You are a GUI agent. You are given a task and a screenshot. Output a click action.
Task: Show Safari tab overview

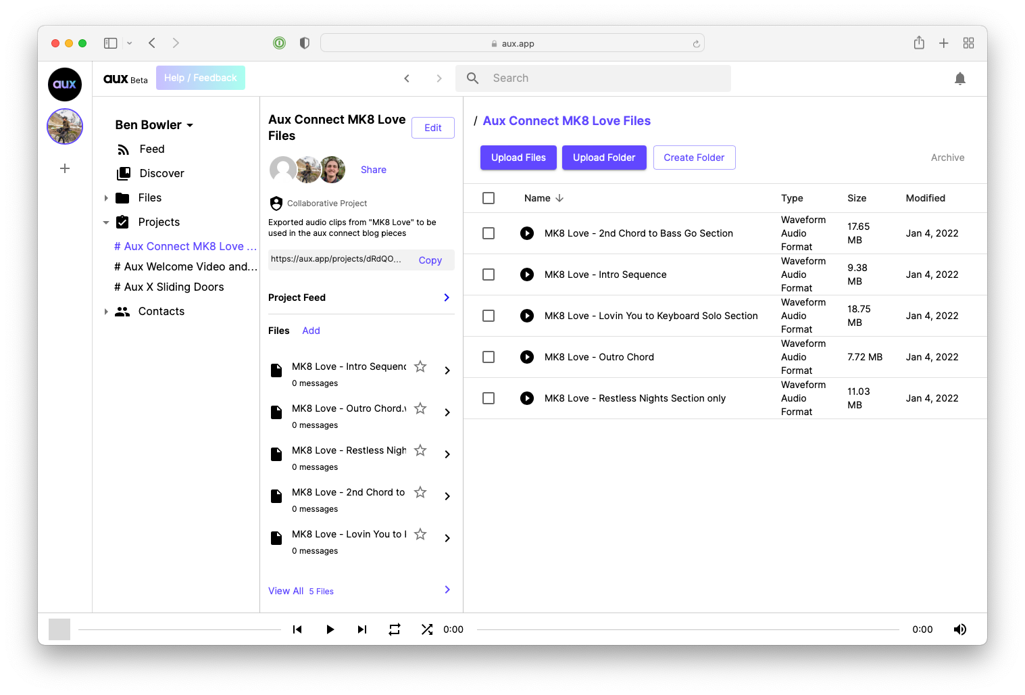pyautogui.click(x=968, y=43)
